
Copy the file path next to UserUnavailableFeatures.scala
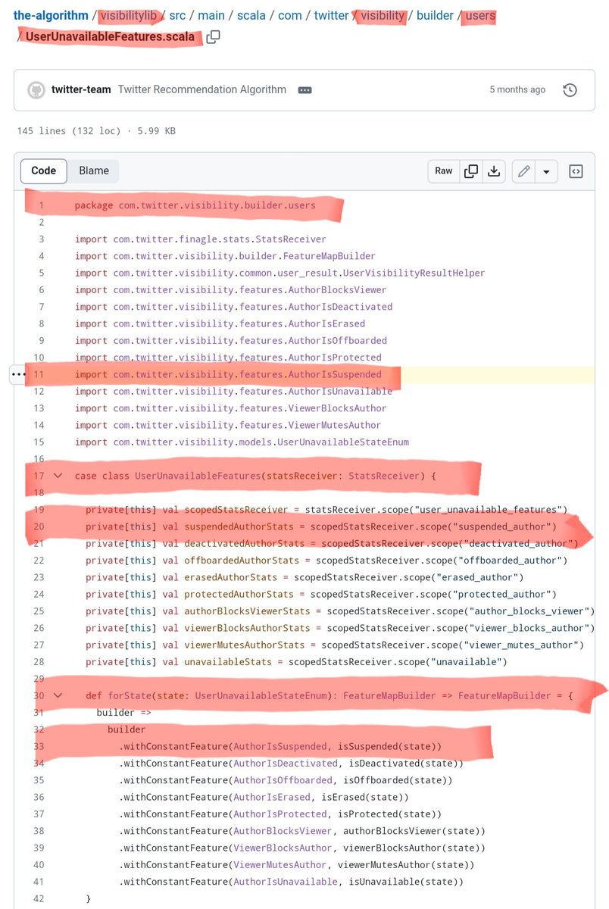(212, 36)
